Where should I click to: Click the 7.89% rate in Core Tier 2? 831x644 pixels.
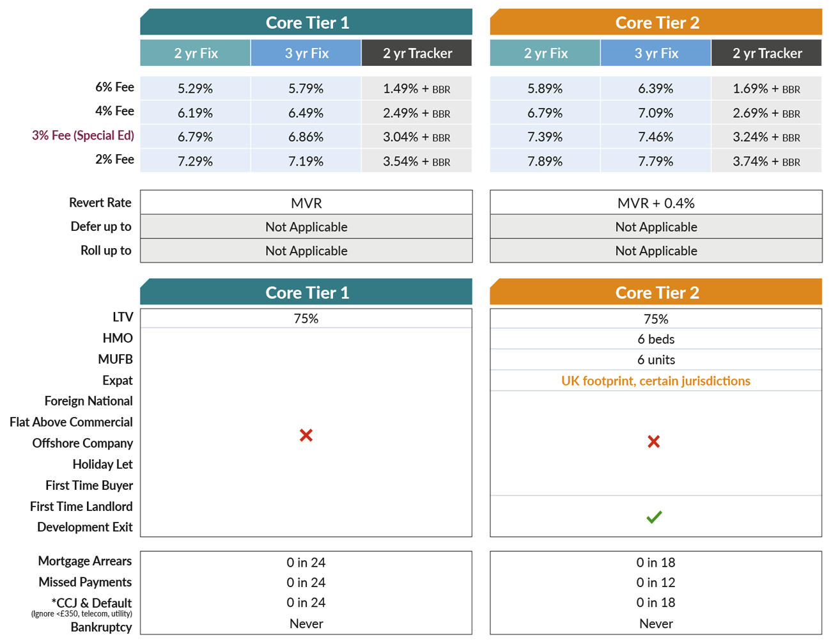[545, 161]
